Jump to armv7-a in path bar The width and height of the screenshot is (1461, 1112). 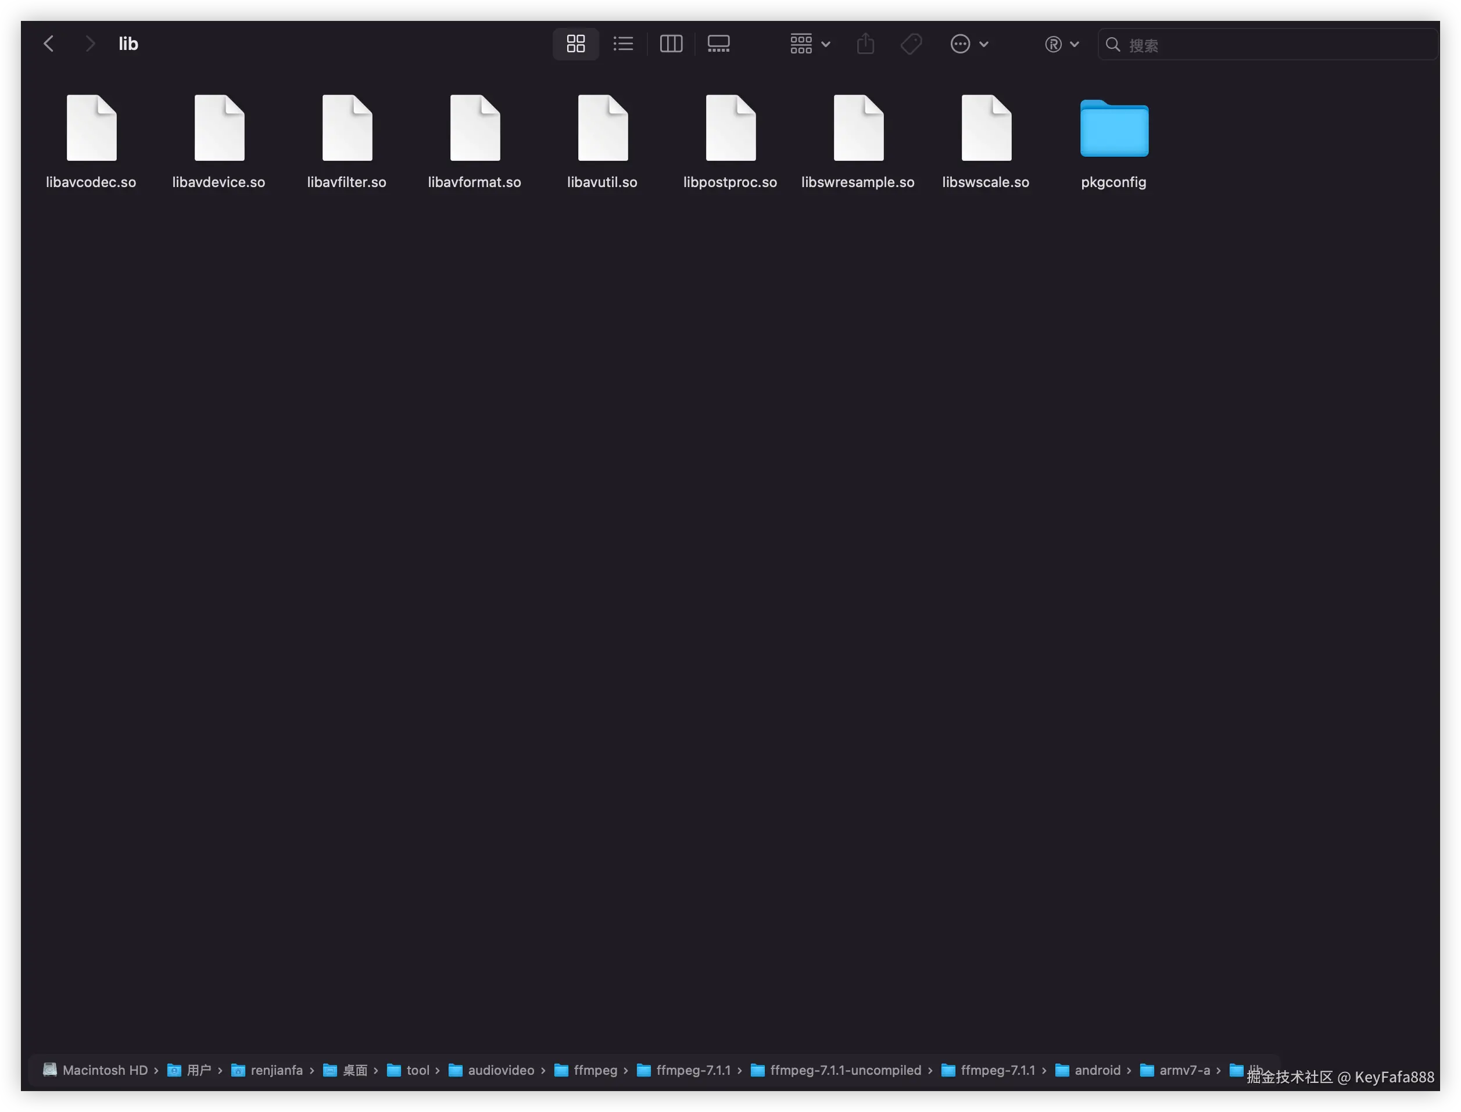click(x=1184, y=1070)
